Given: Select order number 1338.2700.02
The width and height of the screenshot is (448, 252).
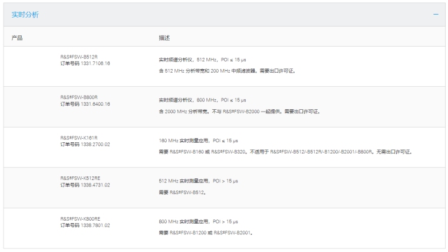Looking at the screenshot, I should (x=85, y=144).
